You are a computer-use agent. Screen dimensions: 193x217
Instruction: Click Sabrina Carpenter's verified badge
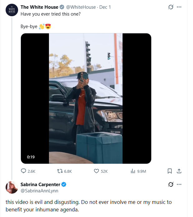(x=64, y=185)
